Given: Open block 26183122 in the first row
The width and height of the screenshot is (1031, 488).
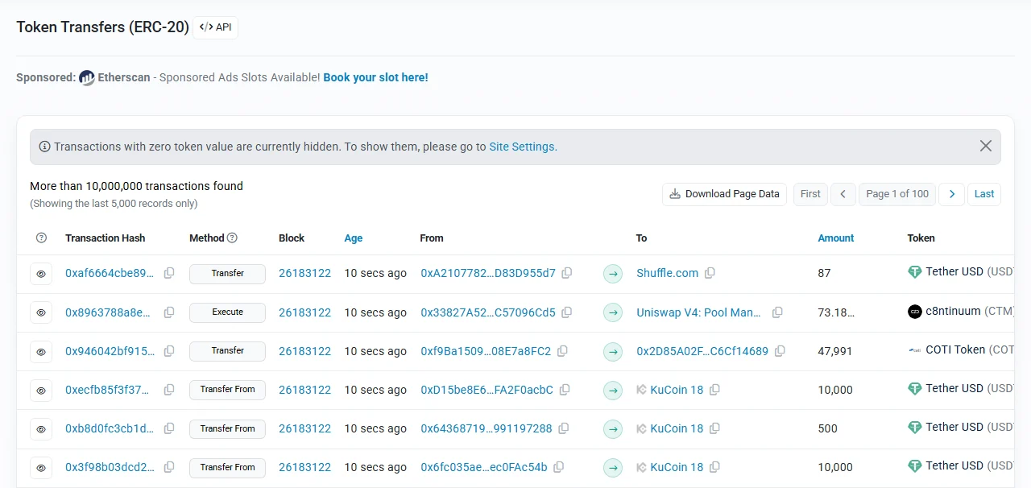Looking at the screenshot, I should pos(305,273).
